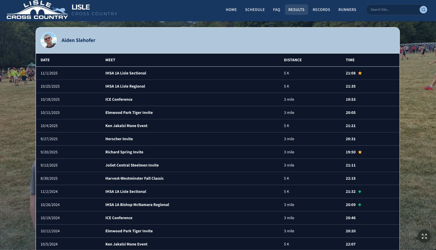Click the LISLE Cross Country site title
This screenshot has width=436, height=250.
[94, 10]
